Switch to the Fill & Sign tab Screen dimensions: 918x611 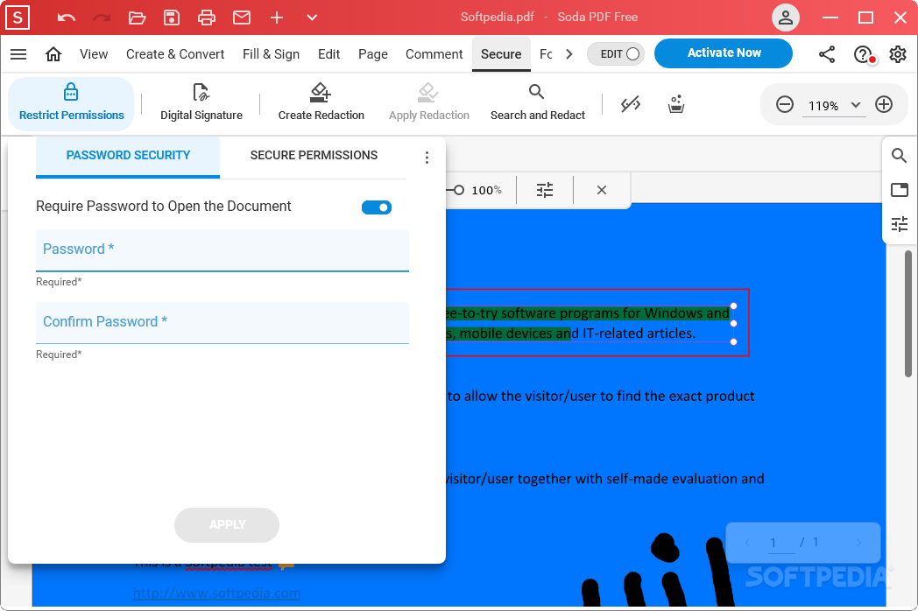[x=271, y=54]
